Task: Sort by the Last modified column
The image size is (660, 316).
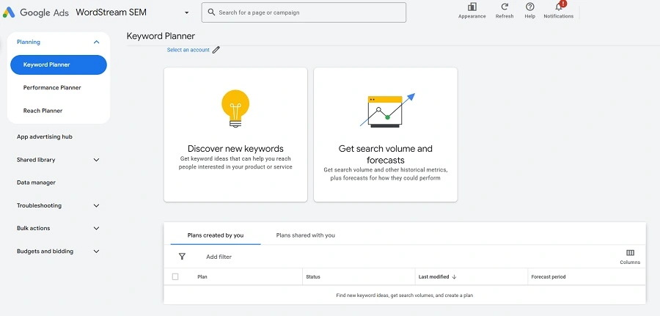Action: point(433,277)
